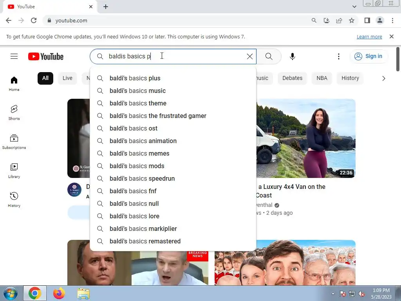Select the All filter chip

point(45,78)
